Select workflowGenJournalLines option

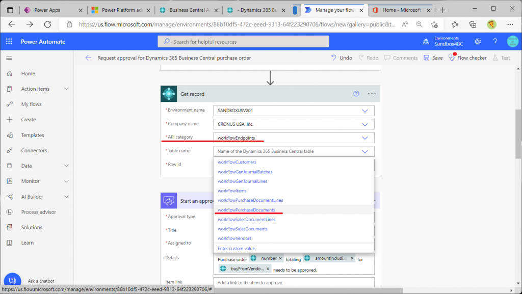294,181
